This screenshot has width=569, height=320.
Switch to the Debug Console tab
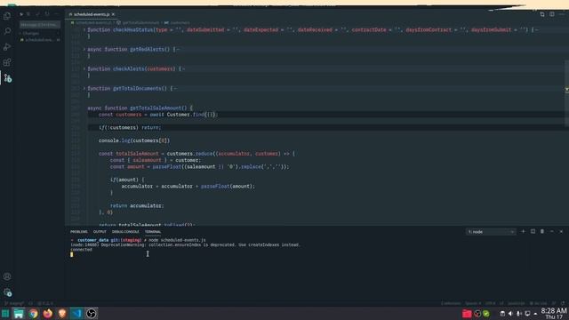pyautogui.click(x=125, y=232)
